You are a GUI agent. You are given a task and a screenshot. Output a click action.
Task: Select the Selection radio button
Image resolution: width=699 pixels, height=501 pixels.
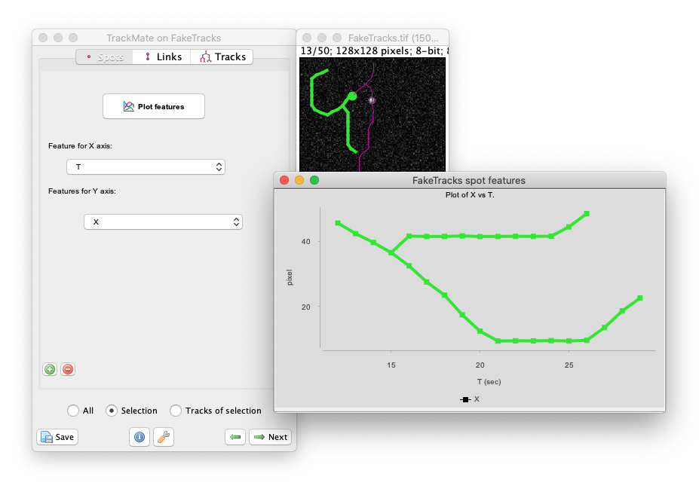pyautogui.click(x=112, y=411)
